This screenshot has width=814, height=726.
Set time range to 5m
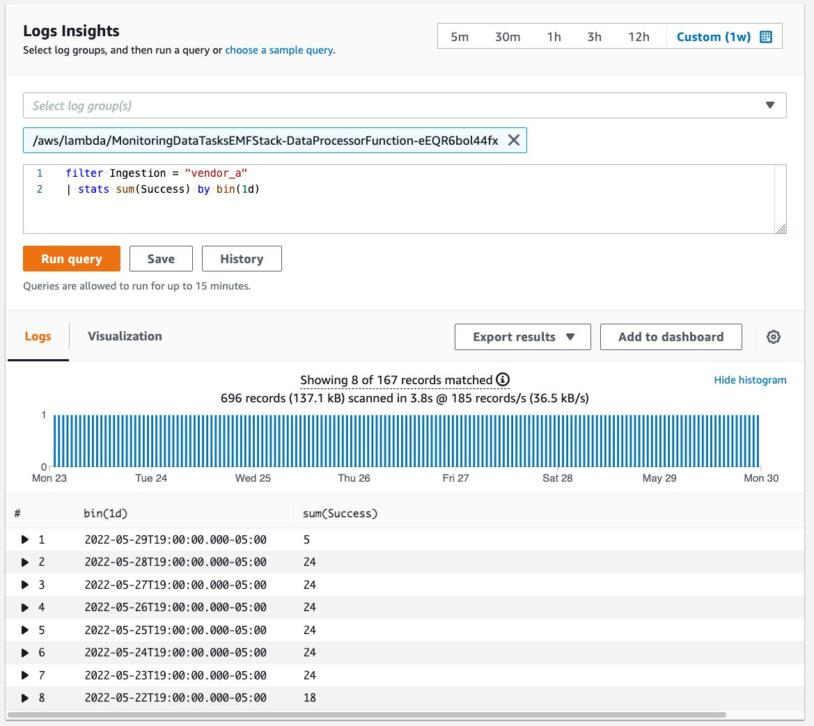460,38
